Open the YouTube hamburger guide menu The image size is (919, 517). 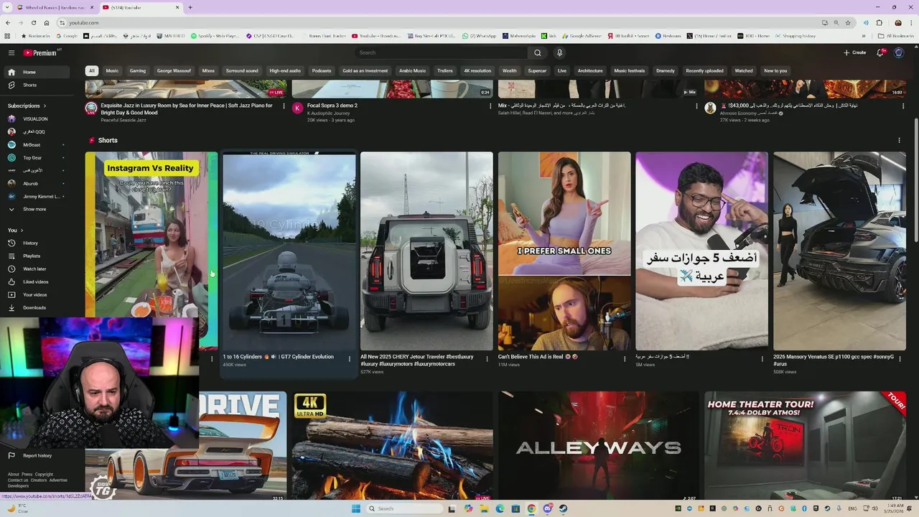(x=11, y=52)
